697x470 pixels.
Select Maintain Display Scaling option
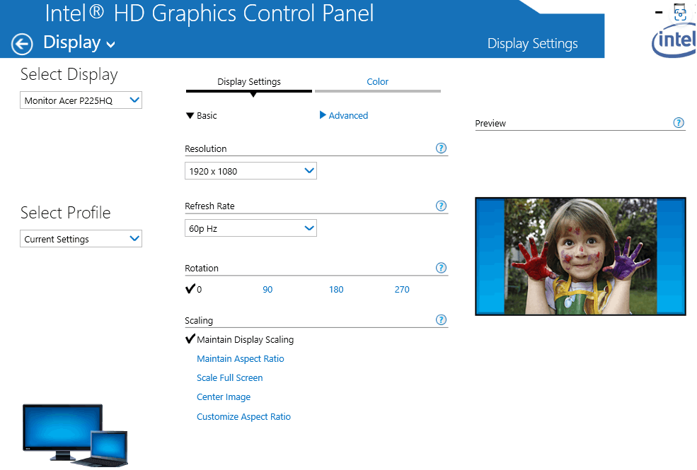pos(245,339)
